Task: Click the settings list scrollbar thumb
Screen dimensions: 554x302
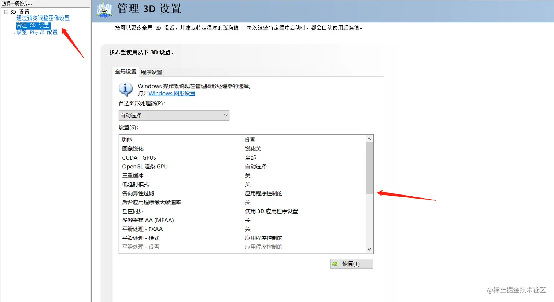Action: pos(369,168)
